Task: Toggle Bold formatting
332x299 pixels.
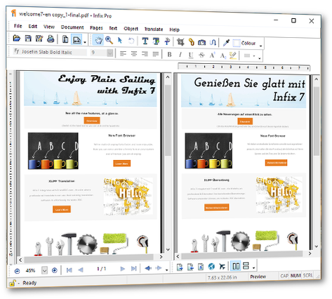Action: point(169,55)
